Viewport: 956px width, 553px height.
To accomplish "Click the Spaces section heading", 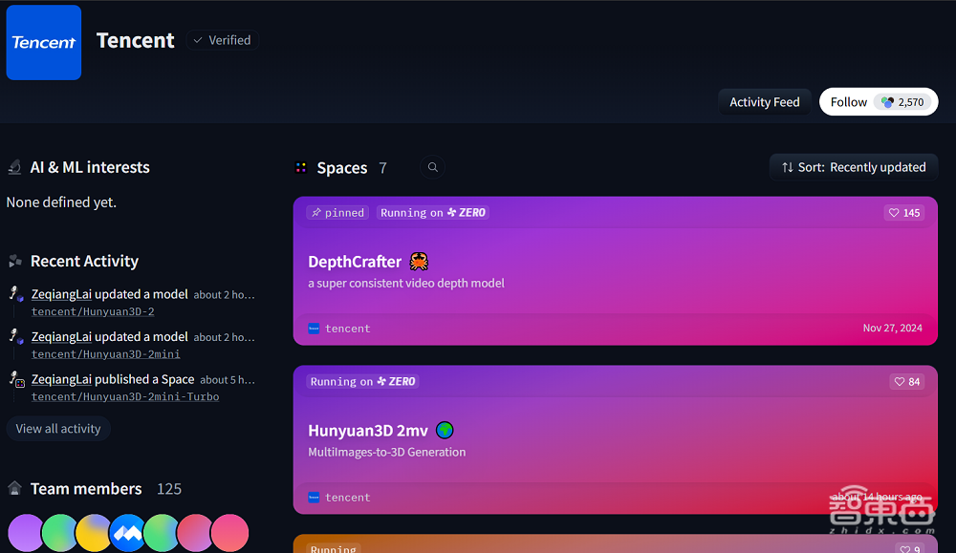I will click(x=341, y=168).
